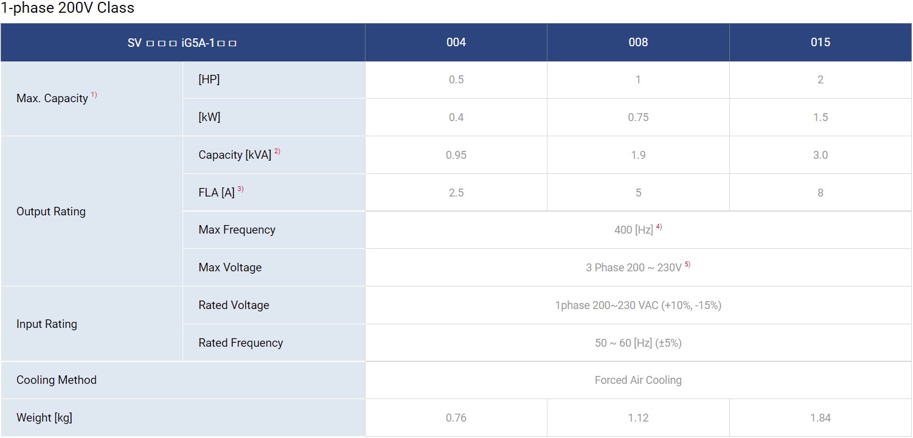The height and width of the screenshot is (438, 913).
Task: Click footnote 1 marker beside Max. Capacity
Action: 94,96
